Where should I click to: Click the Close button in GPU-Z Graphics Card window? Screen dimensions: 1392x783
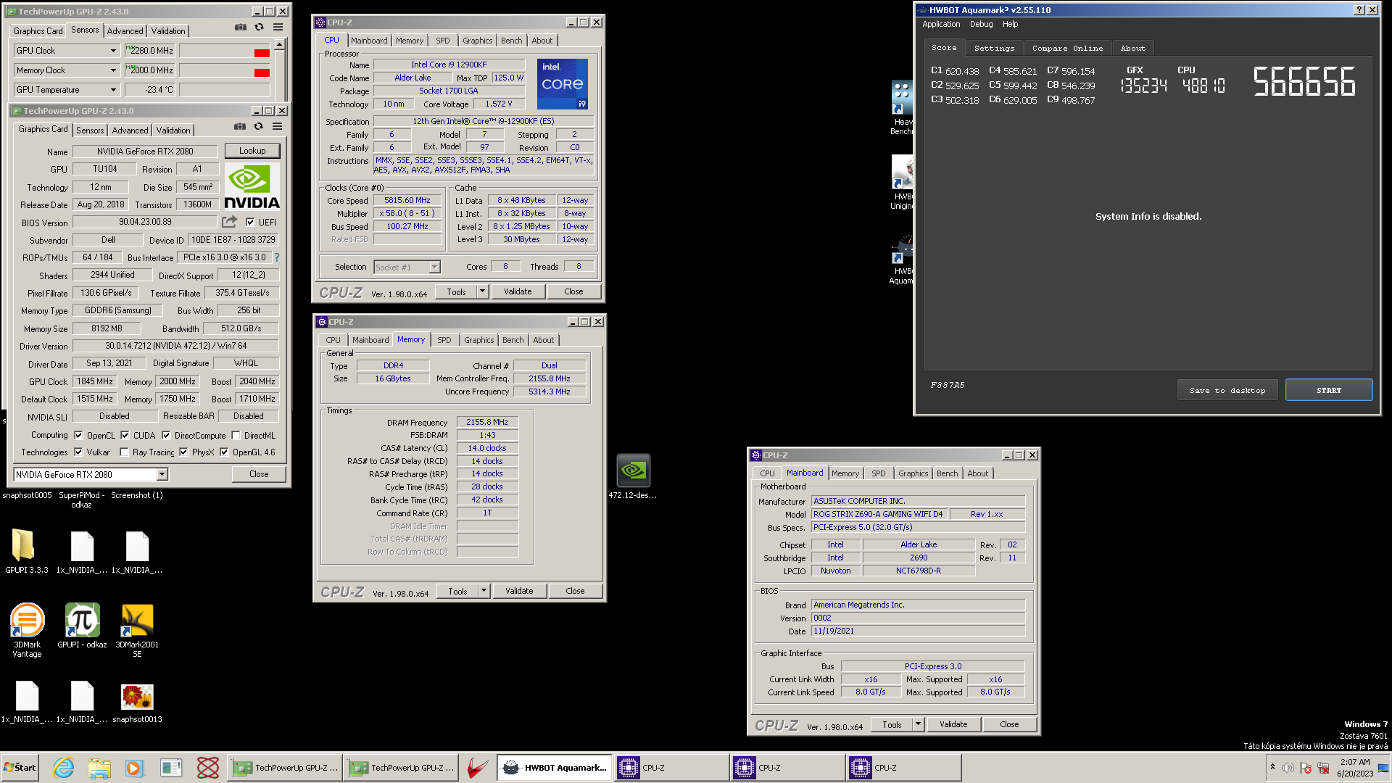click(259, 474)
